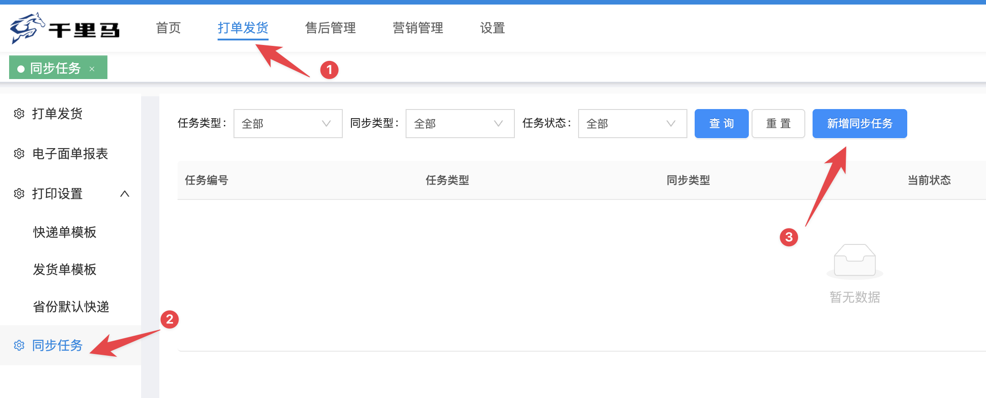Click the 当前状态 column header

[930, 180]
